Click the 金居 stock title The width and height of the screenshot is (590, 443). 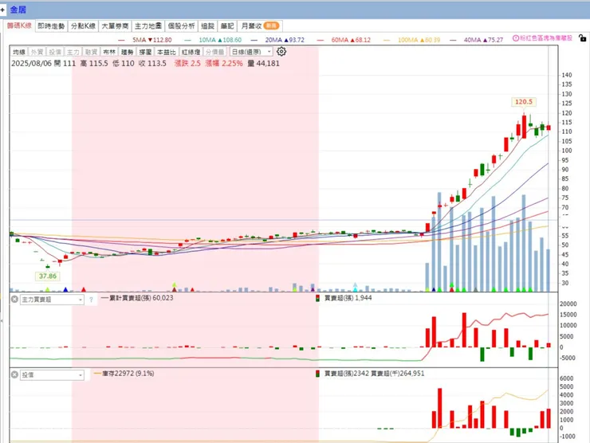[18, 10]
